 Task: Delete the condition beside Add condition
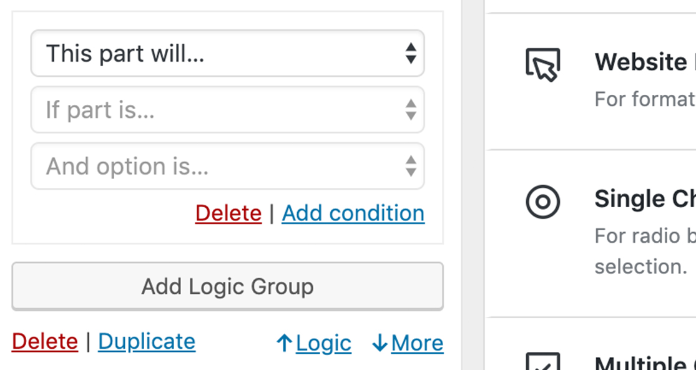pos(228,213)
